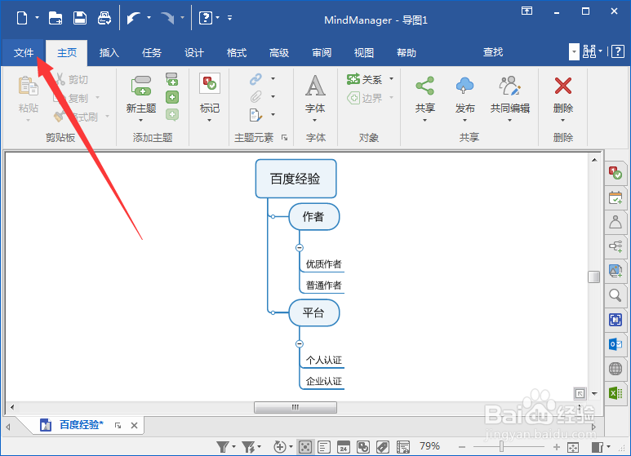This screenshot has height=456, width=631.
Task: Click the 共享 share icon
Action: (425, 86)
